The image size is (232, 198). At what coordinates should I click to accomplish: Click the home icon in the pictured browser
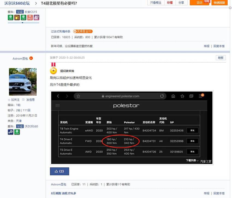pyautogui.click(x=173, y=96)
